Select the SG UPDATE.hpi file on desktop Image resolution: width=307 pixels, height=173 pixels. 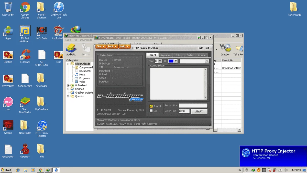(42, 58)
